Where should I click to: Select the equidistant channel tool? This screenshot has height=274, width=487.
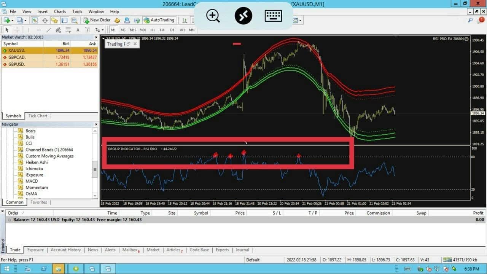click(58, 30)
